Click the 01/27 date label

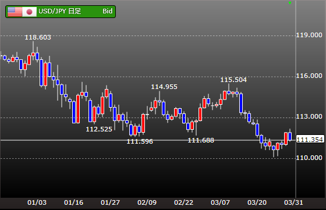click(x=110, y=202)
